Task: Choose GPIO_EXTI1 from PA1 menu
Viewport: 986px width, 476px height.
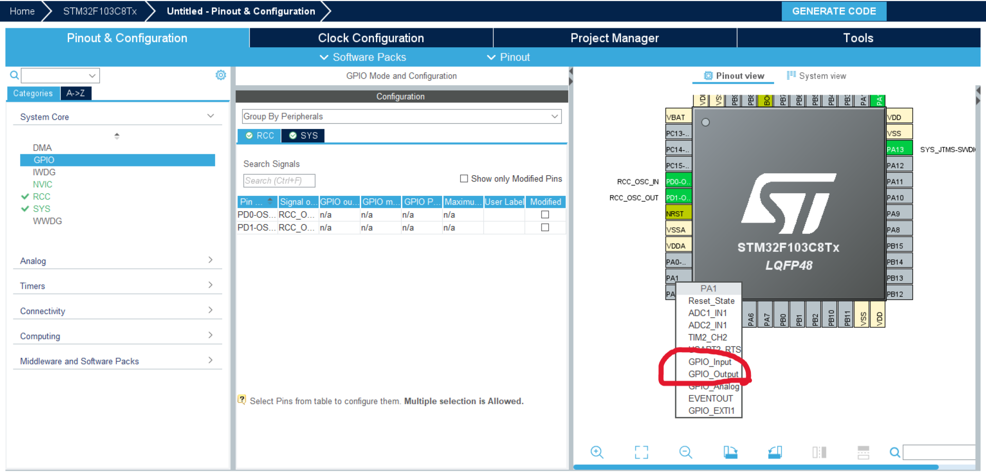Action: (711, 411)
